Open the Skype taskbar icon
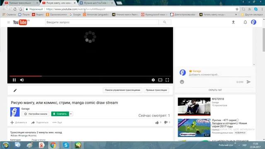The width and height of the screenshot is (265, 149). point(66,145)
